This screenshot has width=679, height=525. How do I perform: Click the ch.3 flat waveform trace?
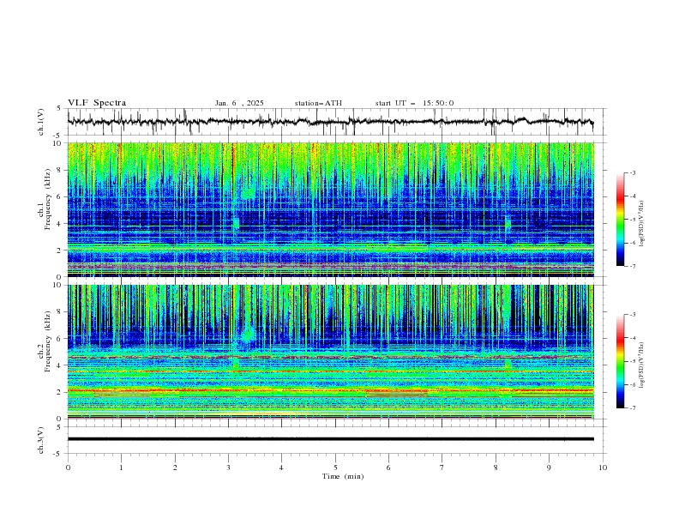330,439
